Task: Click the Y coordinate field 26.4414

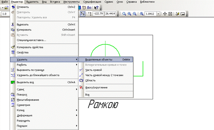Action: point(110,14)
